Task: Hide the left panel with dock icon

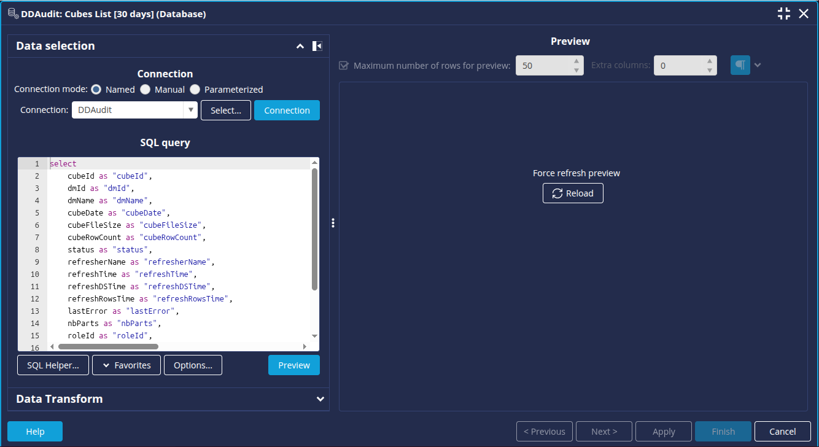Action: pos(317,46)
